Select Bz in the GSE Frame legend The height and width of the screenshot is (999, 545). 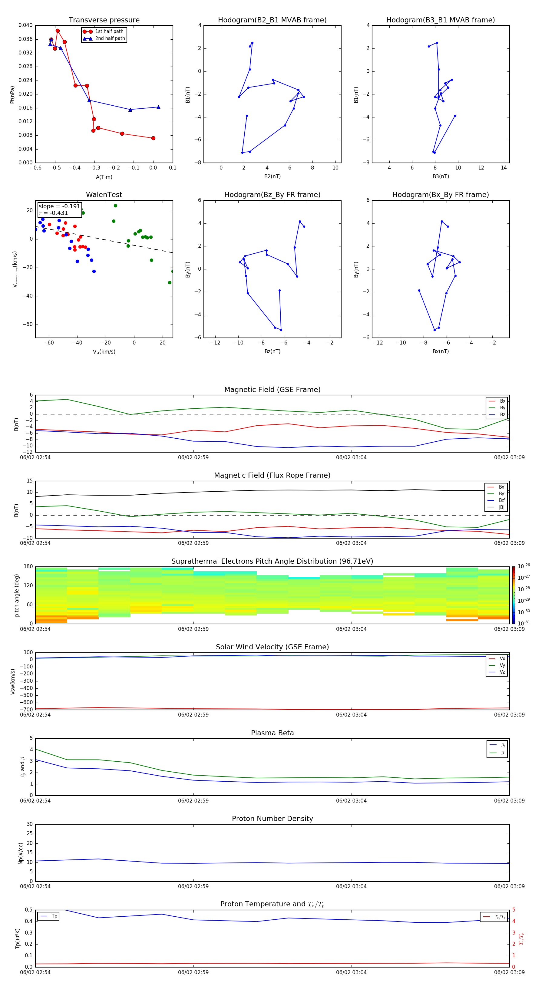point(497,414)
